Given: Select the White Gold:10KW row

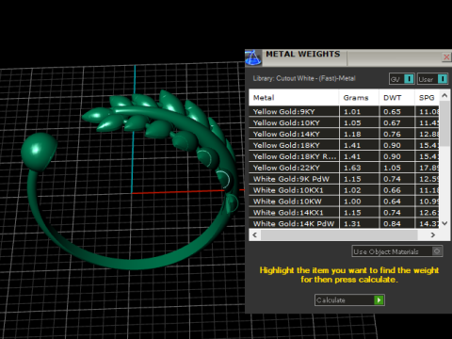Looking at the screenshot, I should tap(344, 202).
